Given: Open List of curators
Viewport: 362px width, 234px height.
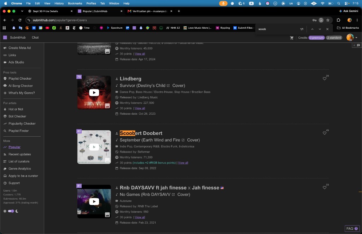Looking at the screenshot, I should coord(19,161).
